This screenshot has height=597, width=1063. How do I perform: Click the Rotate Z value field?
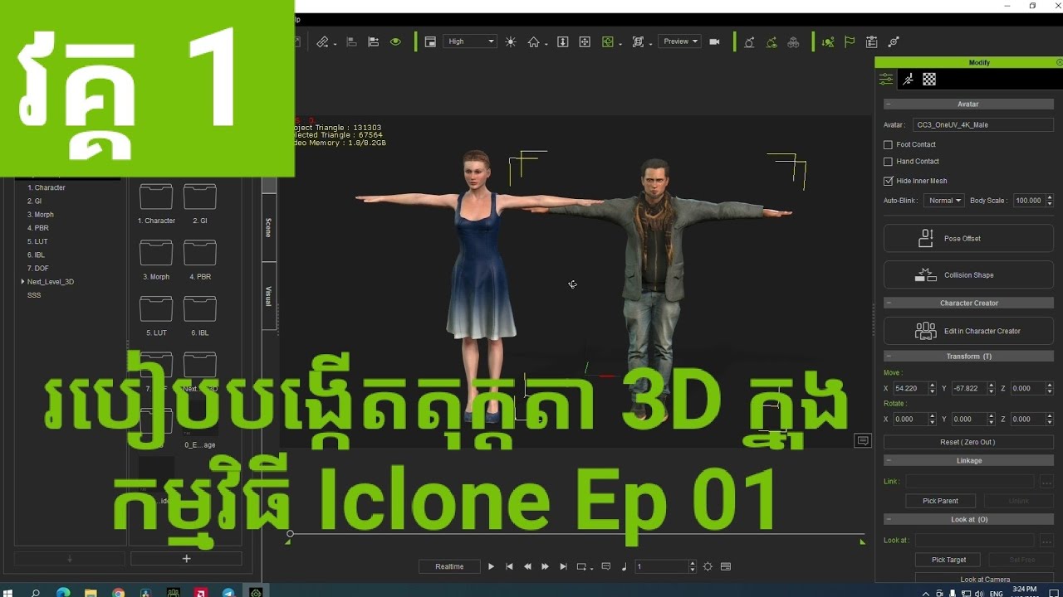(x=1026, y=420)
